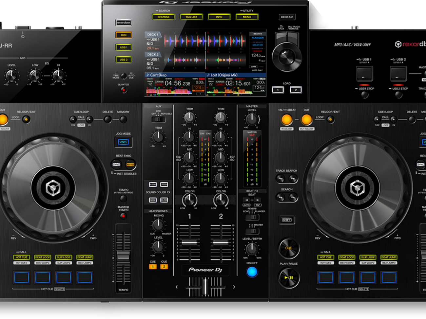Toggle the QUANTIZE button

(x=124, y=90)
